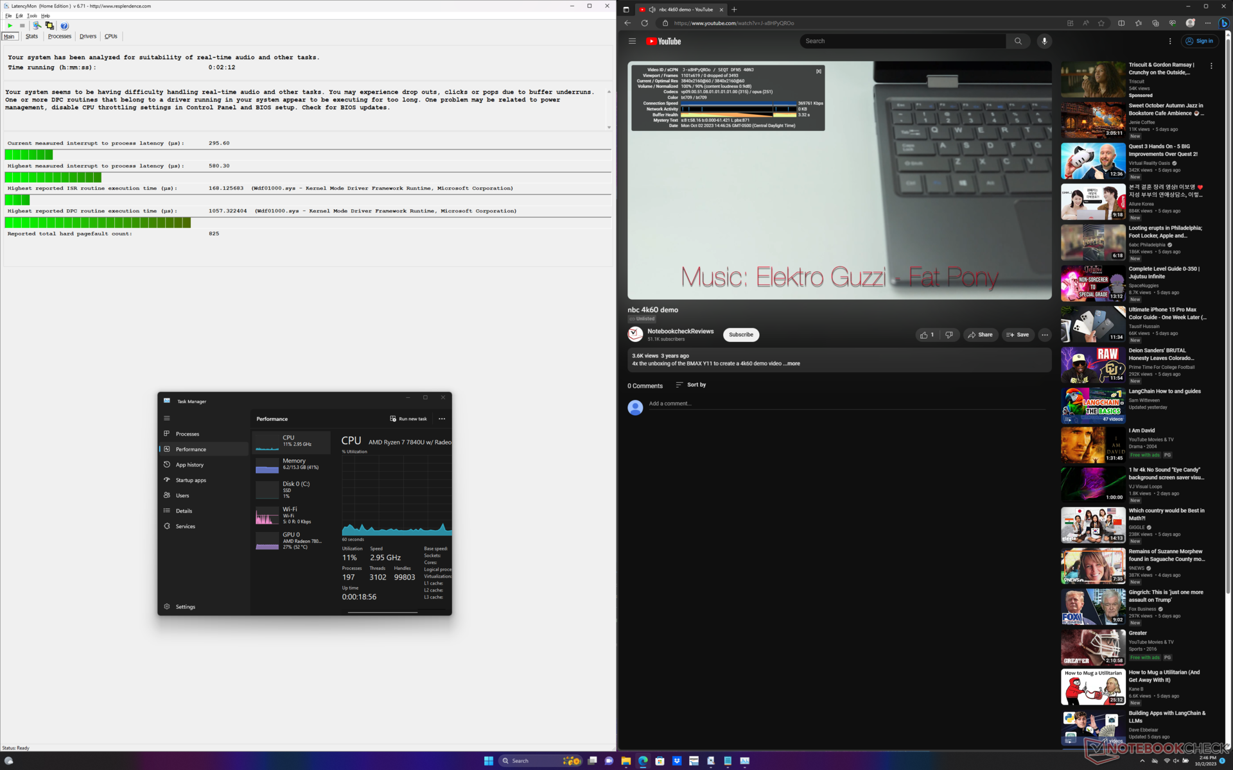The image size is (1233, 770).
Task: Dislike the nbc 4k60 demo video
Action: click(x=949, y=335)
